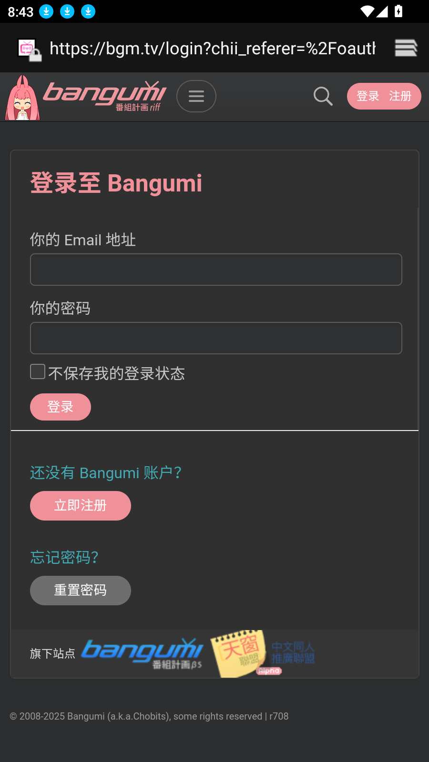Viewport: 429px width, 762px height.
Task: Open the 天窗聯盟 yellow note logo
Action: [239, 653]
